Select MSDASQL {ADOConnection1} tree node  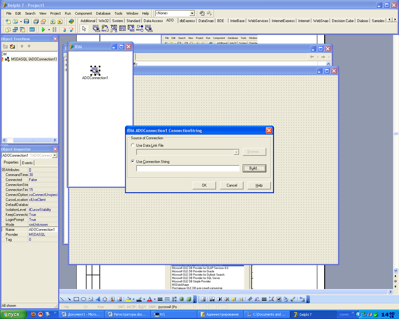[34, 59]
